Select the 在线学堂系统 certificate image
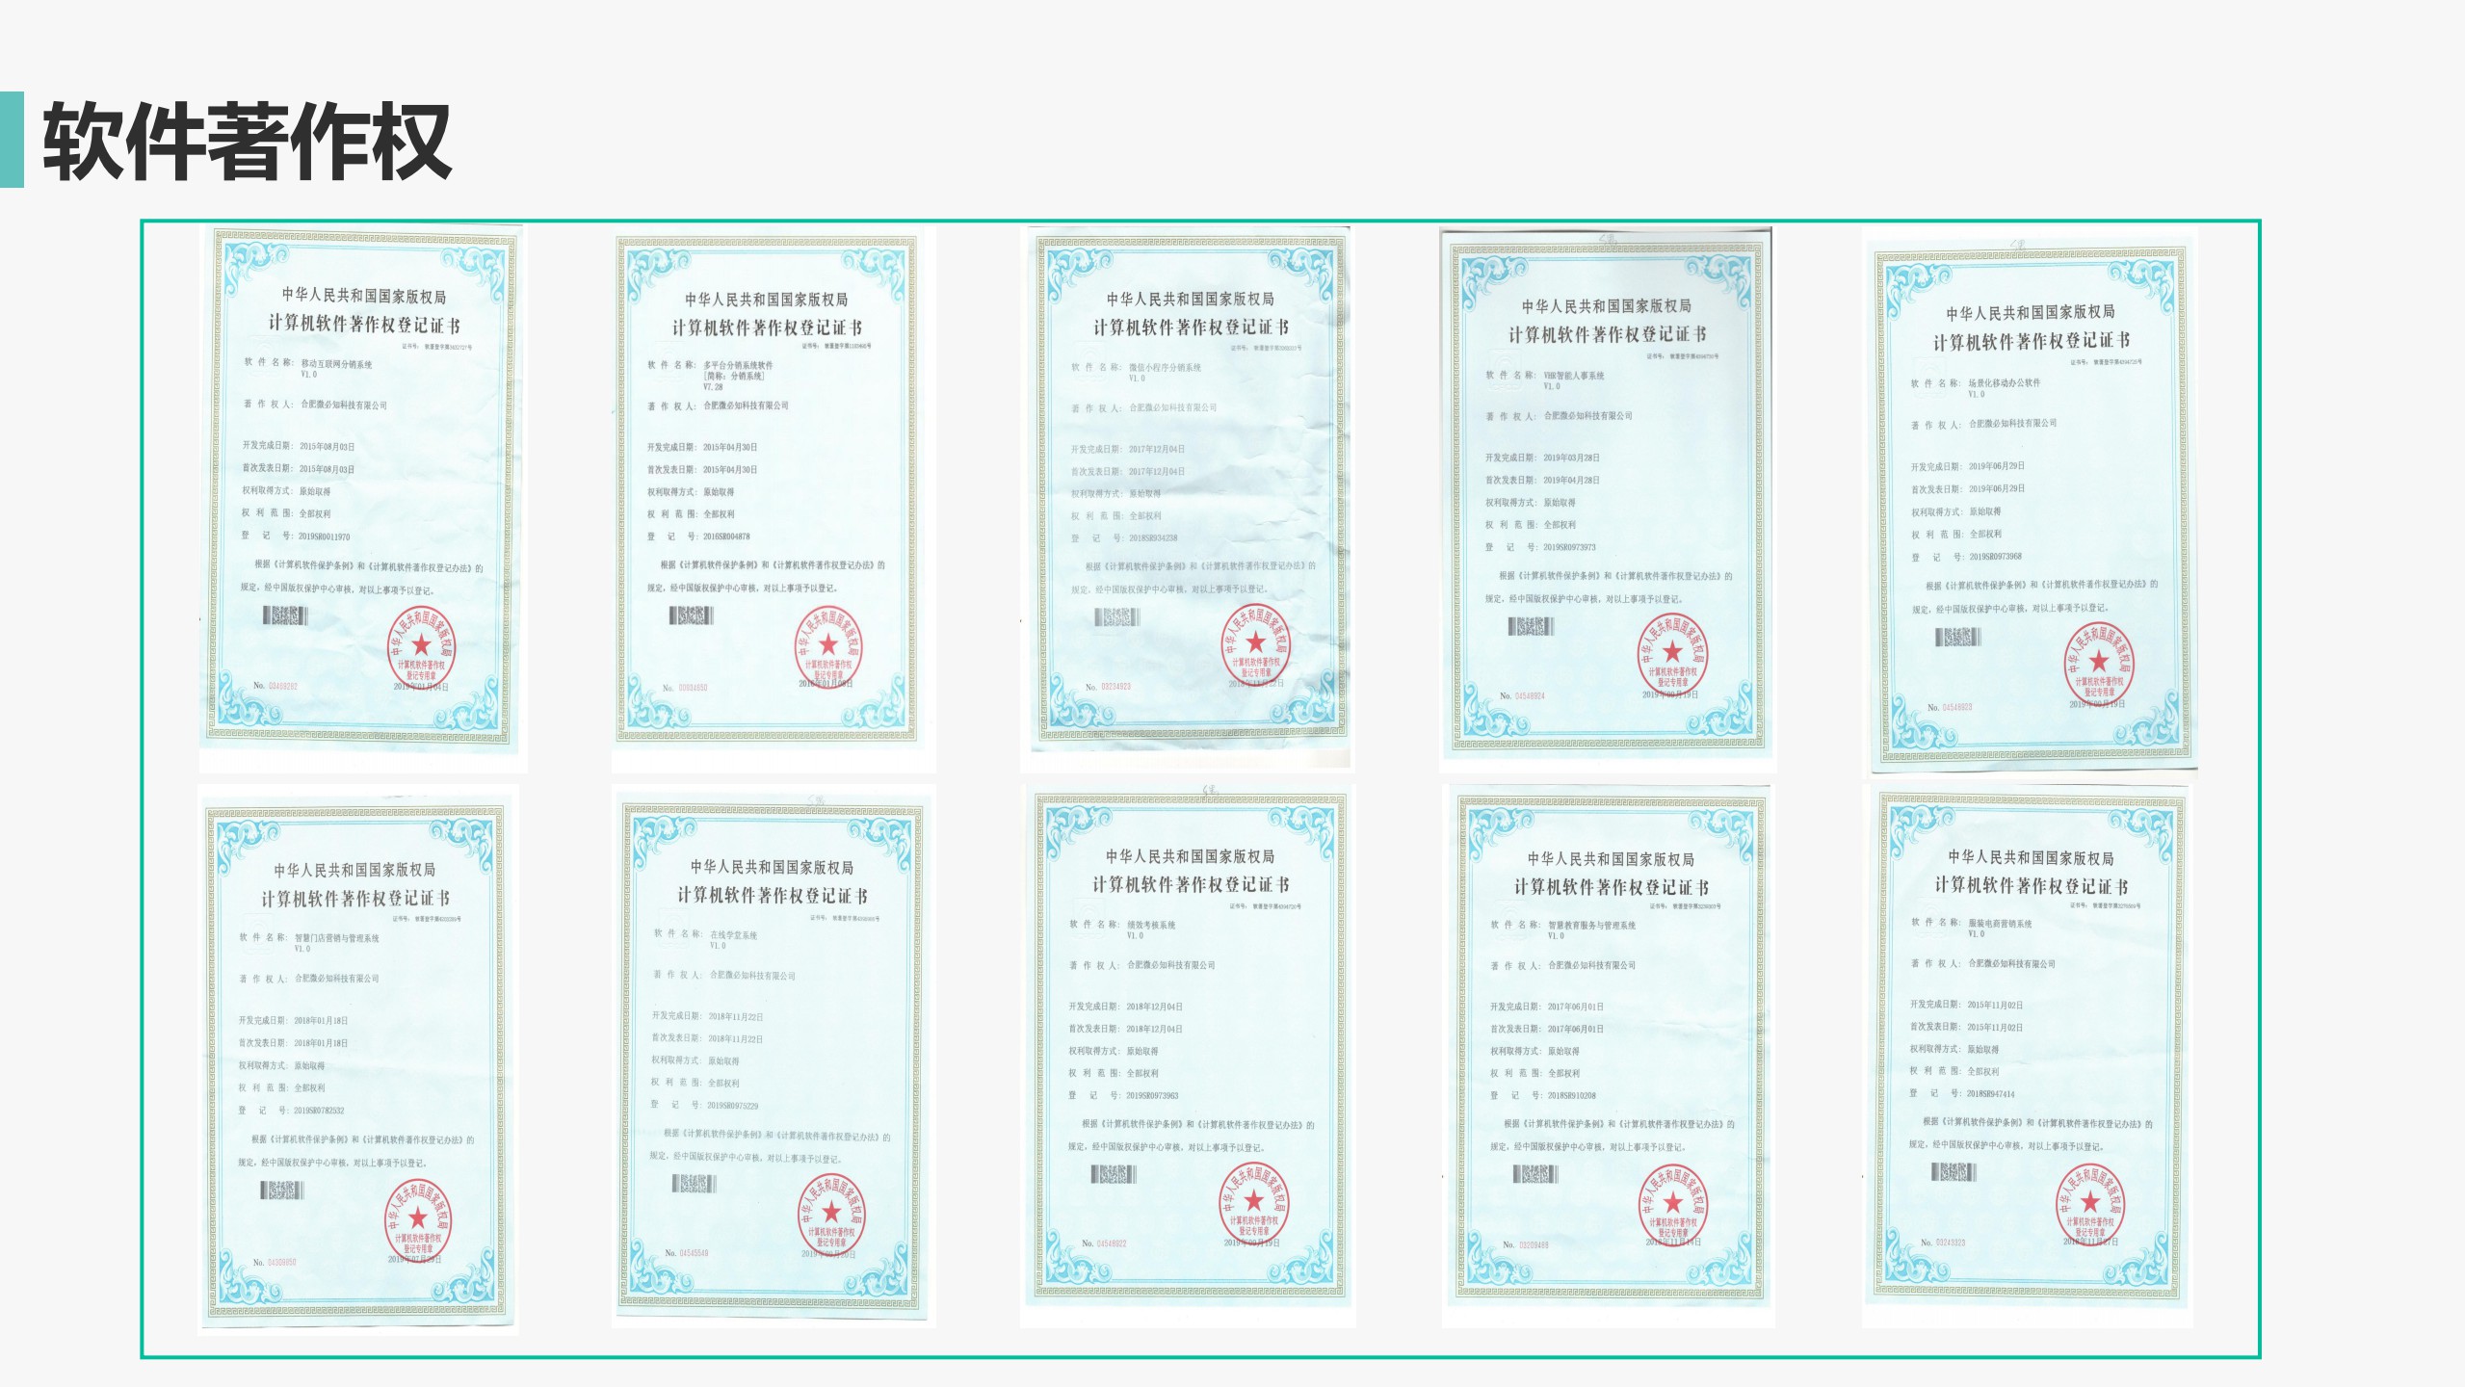Image resolution: width=2465 pixels, height=1387 pixels. (773, 1055)
